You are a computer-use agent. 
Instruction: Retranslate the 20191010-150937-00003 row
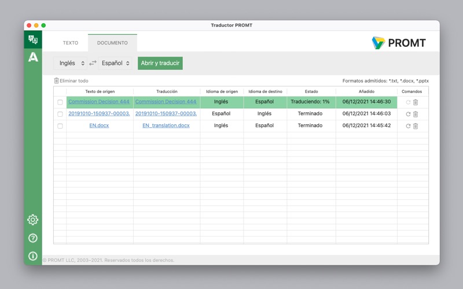pos(408,114)
